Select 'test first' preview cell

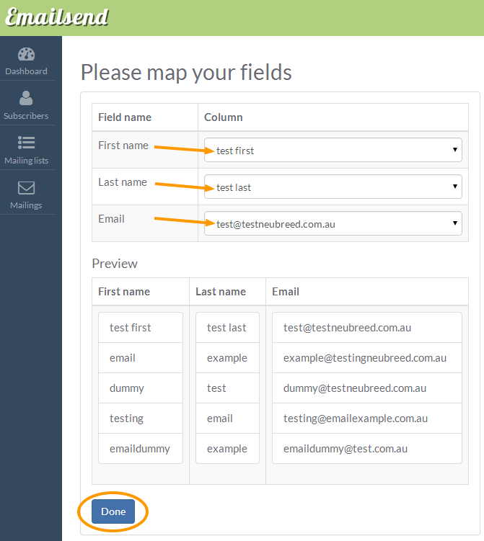click(x=141, y=328)
